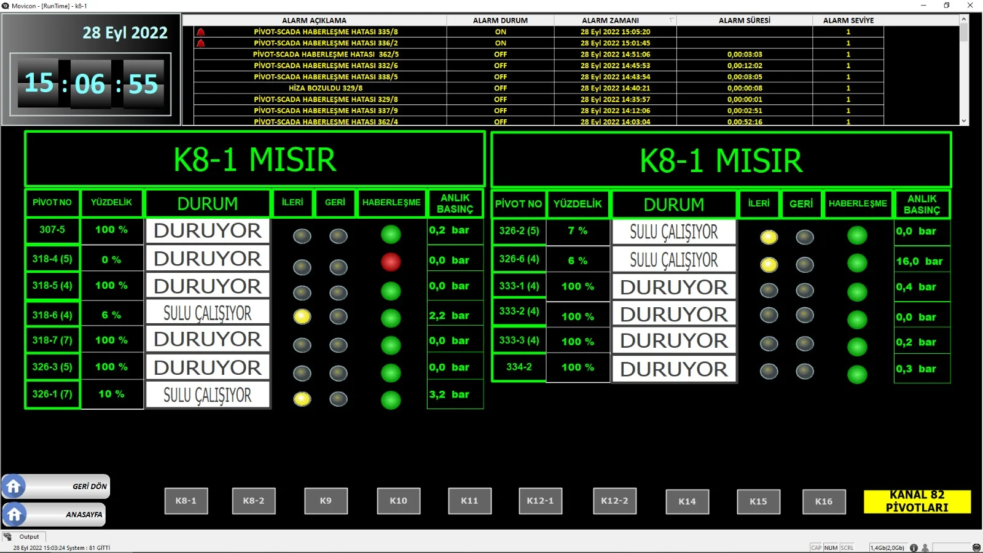Toggle yellow İLERİ lamp for pivot 326-2 (5)
The image size is (983, 553).
769,237
